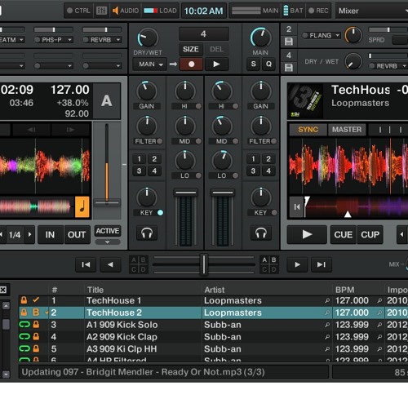Open the REVRB dropdown in FX unit 4
Screen dimensions: 408x408
404,66
